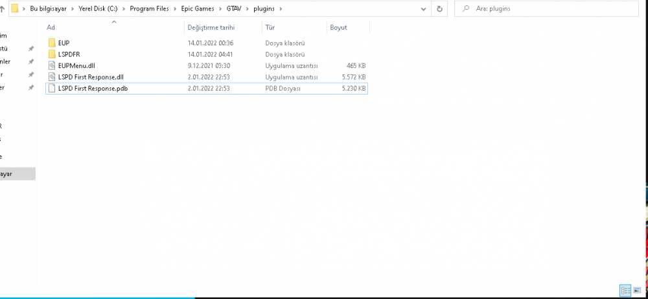Image resolution: width=648 pixels, height=299 pixels.
Task: Expand chevron after Yerel Disk (C:)
Action: pyautogui.click(x=124, y=8)
